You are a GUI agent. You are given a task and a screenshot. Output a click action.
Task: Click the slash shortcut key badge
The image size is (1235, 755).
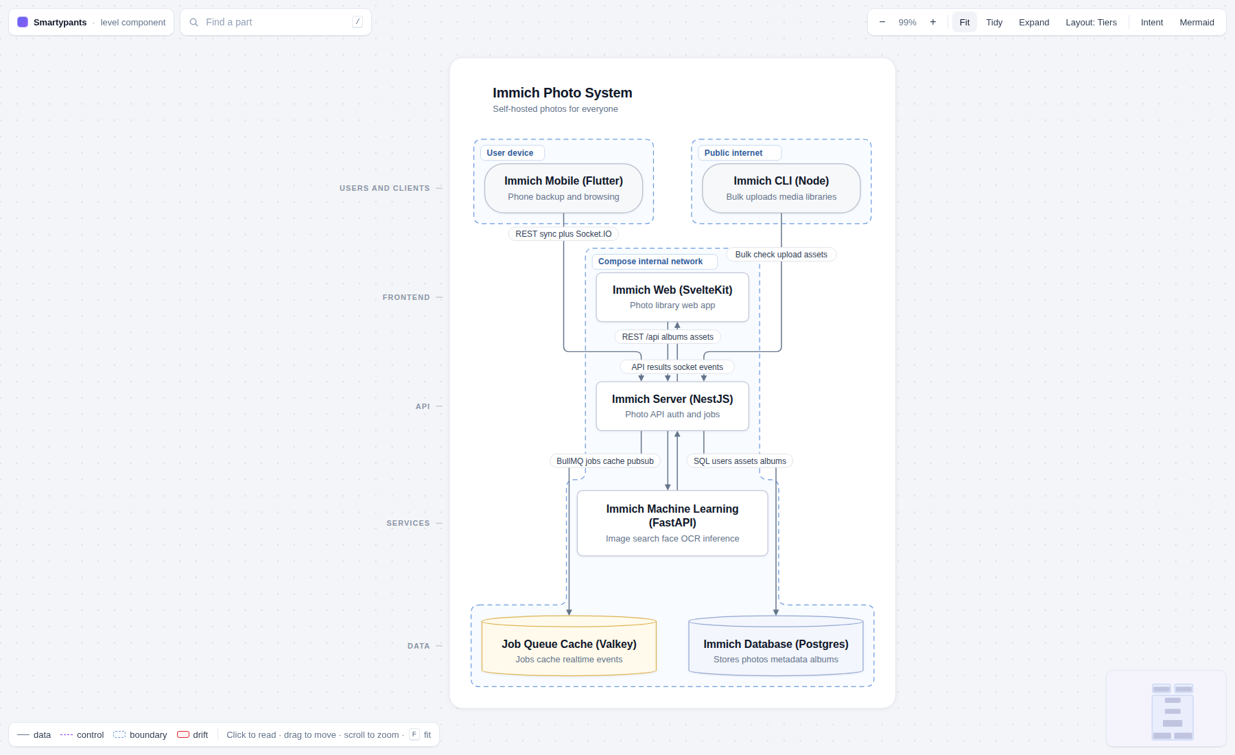click(x=357, y=22)
